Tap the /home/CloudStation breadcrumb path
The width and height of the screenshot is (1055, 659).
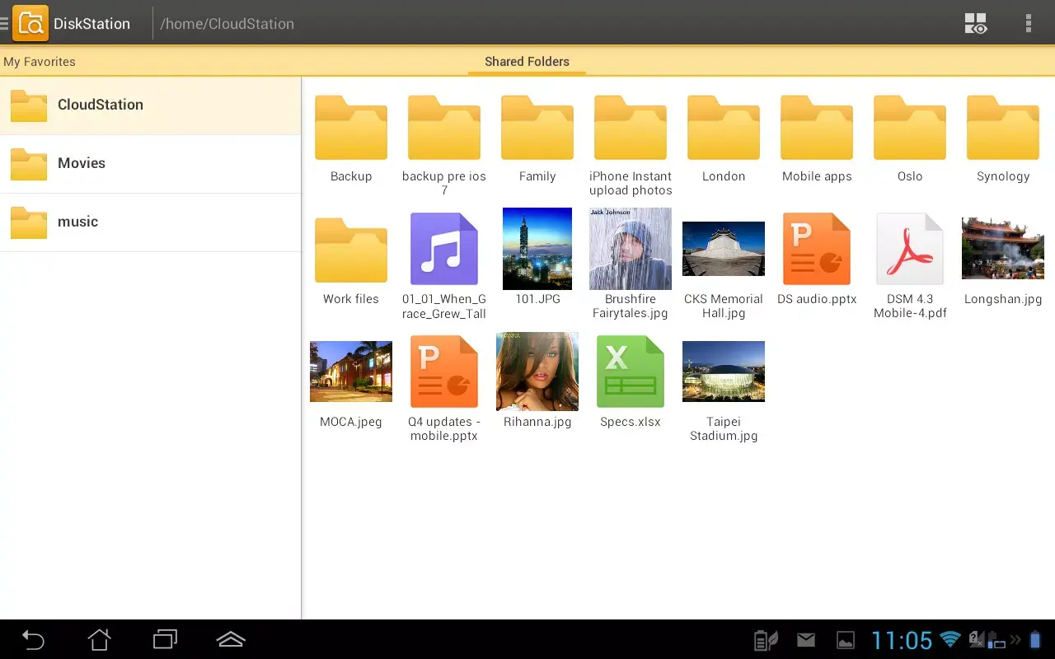227,23
